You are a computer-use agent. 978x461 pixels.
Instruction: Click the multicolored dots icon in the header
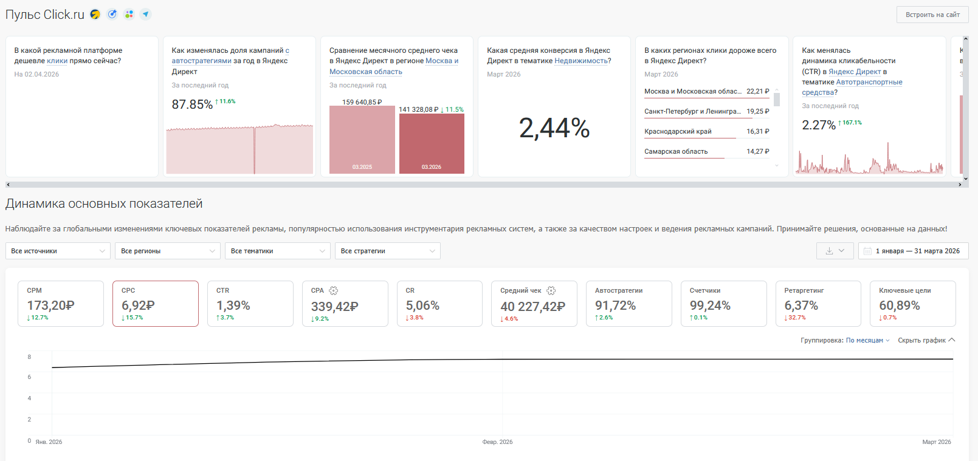(x=129, y=15)
